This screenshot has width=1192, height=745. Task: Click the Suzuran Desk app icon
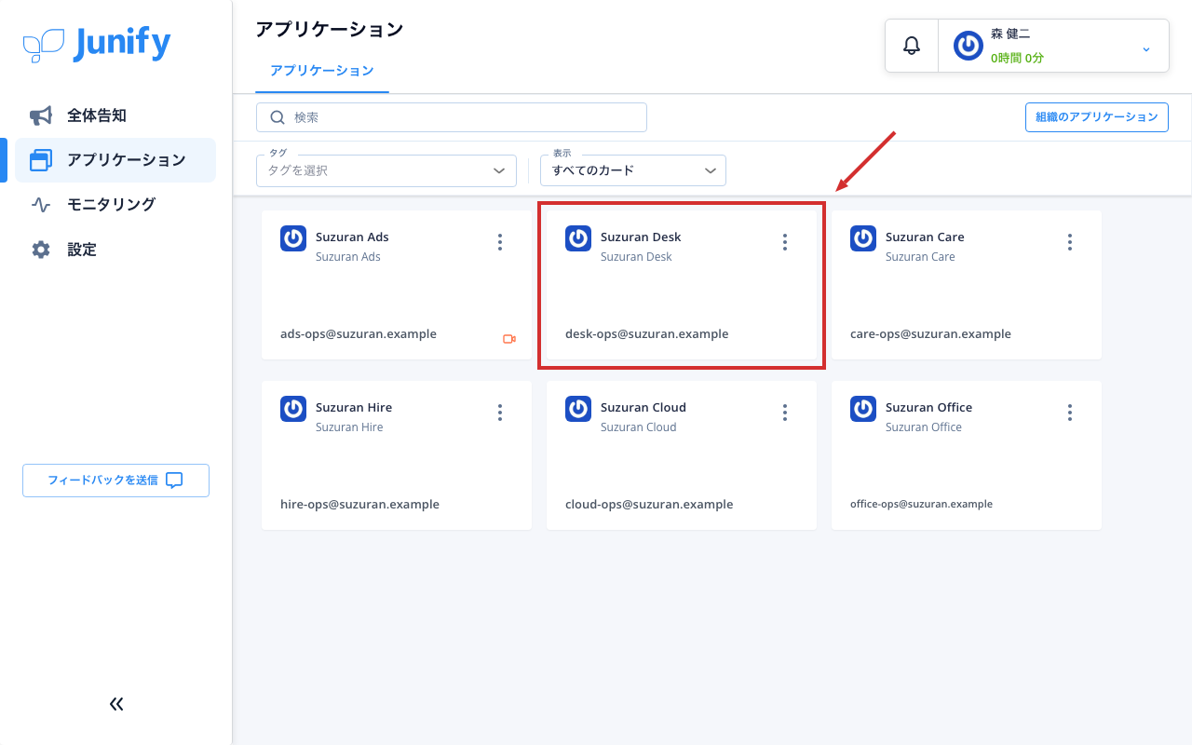click(x=578, y=238)
